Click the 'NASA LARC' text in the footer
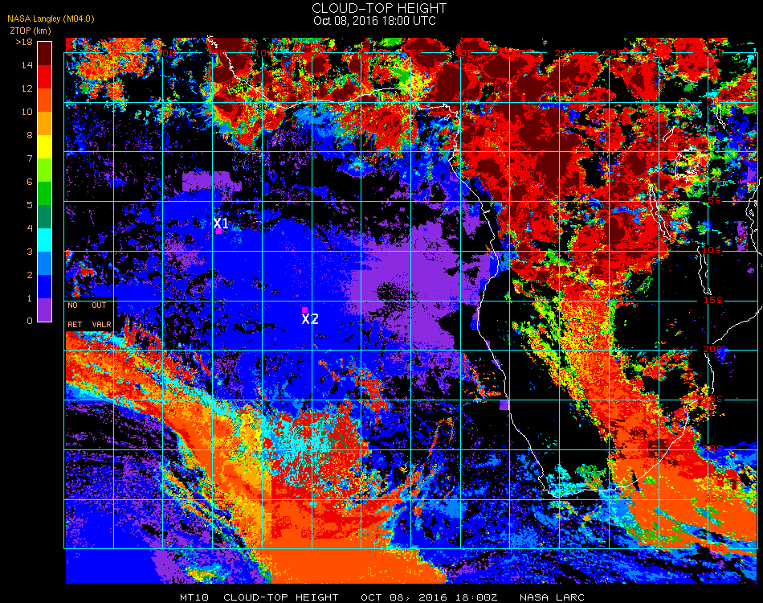The height and width of the screenshot is (603, 763). coord(552,597)
